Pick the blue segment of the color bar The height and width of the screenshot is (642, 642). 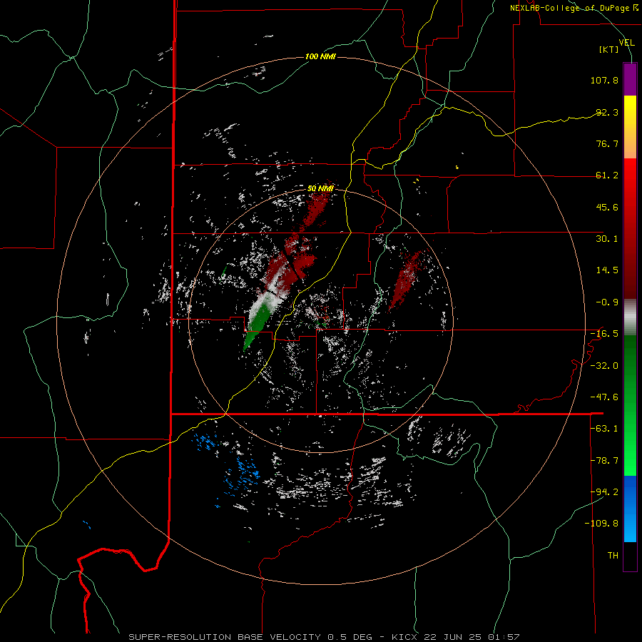(630, 509)
